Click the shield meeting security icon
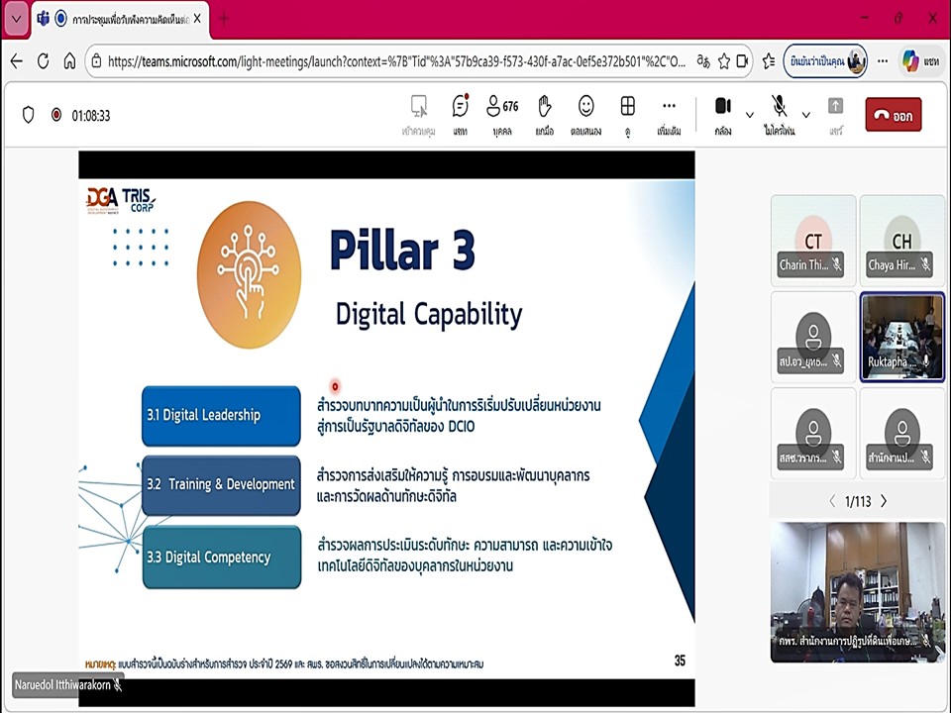Image resolution: width=951 pixels, height=713 pixels. pos(29,115)
